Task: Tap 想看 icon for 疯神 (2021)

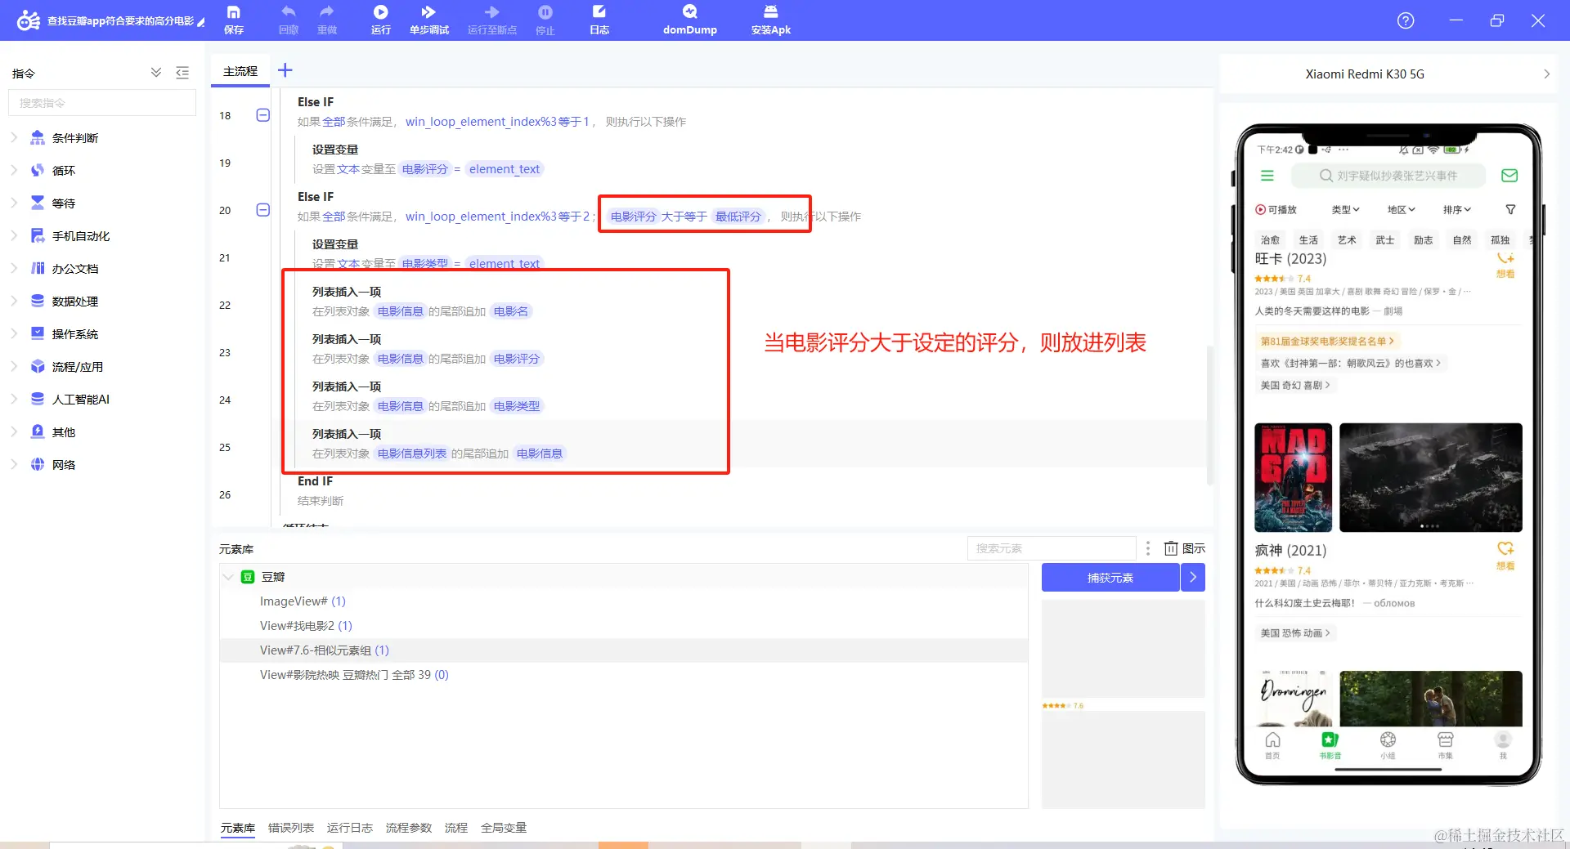Action: pyautogui.click(x=1505, y=555)
